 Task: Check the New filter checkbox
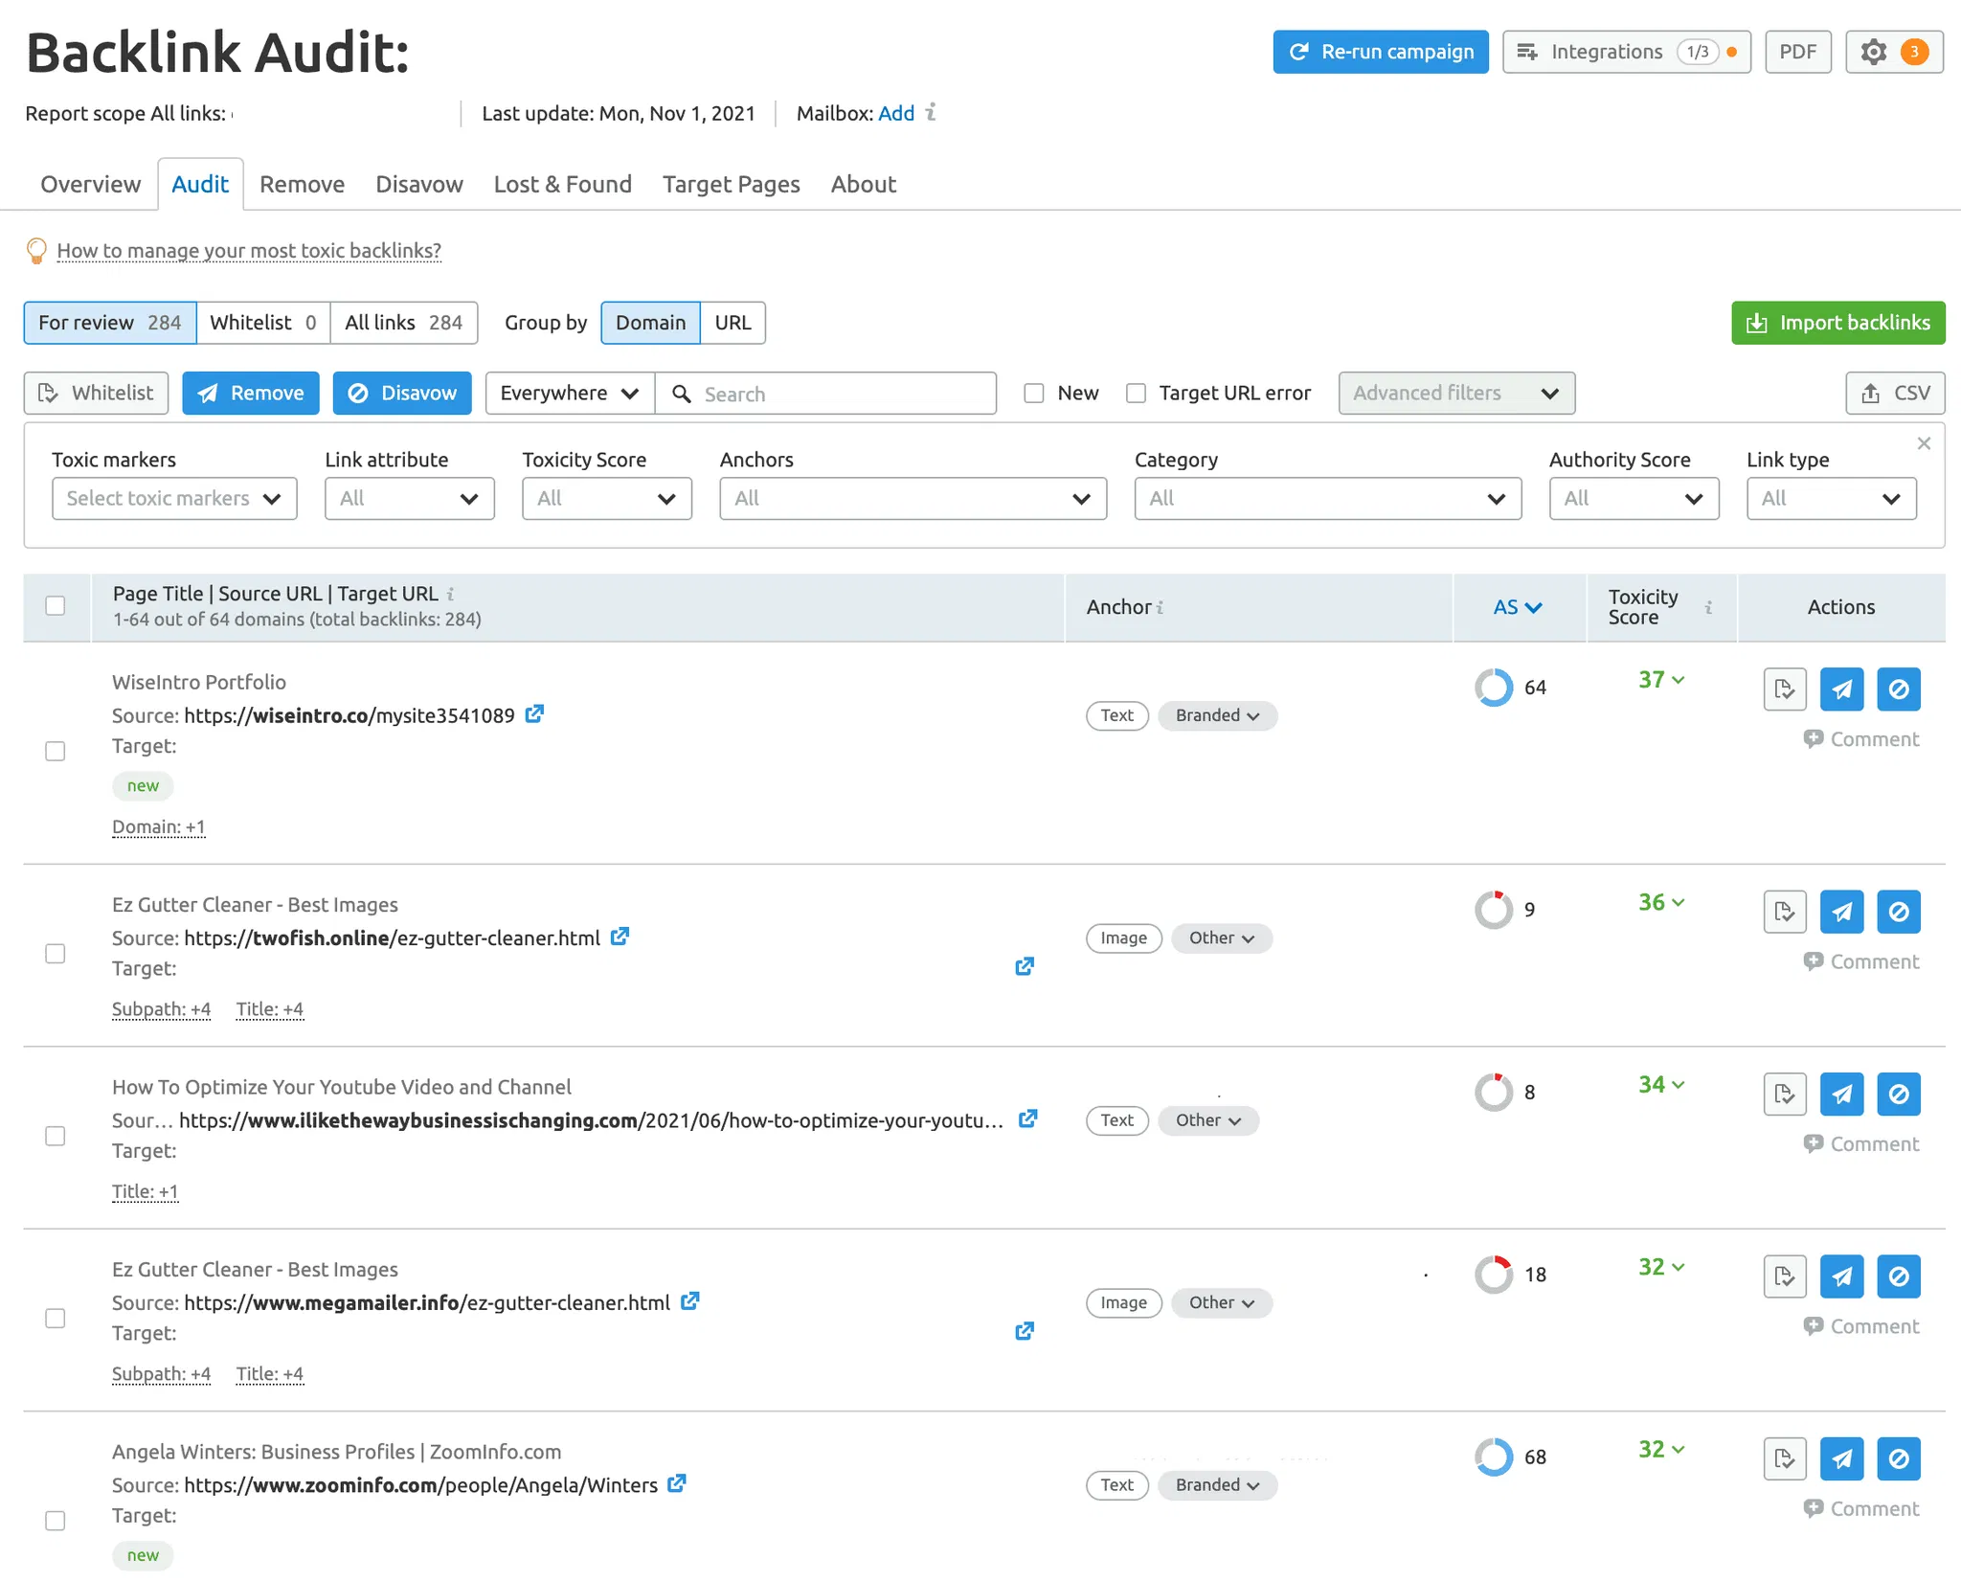coord(1034,394)
